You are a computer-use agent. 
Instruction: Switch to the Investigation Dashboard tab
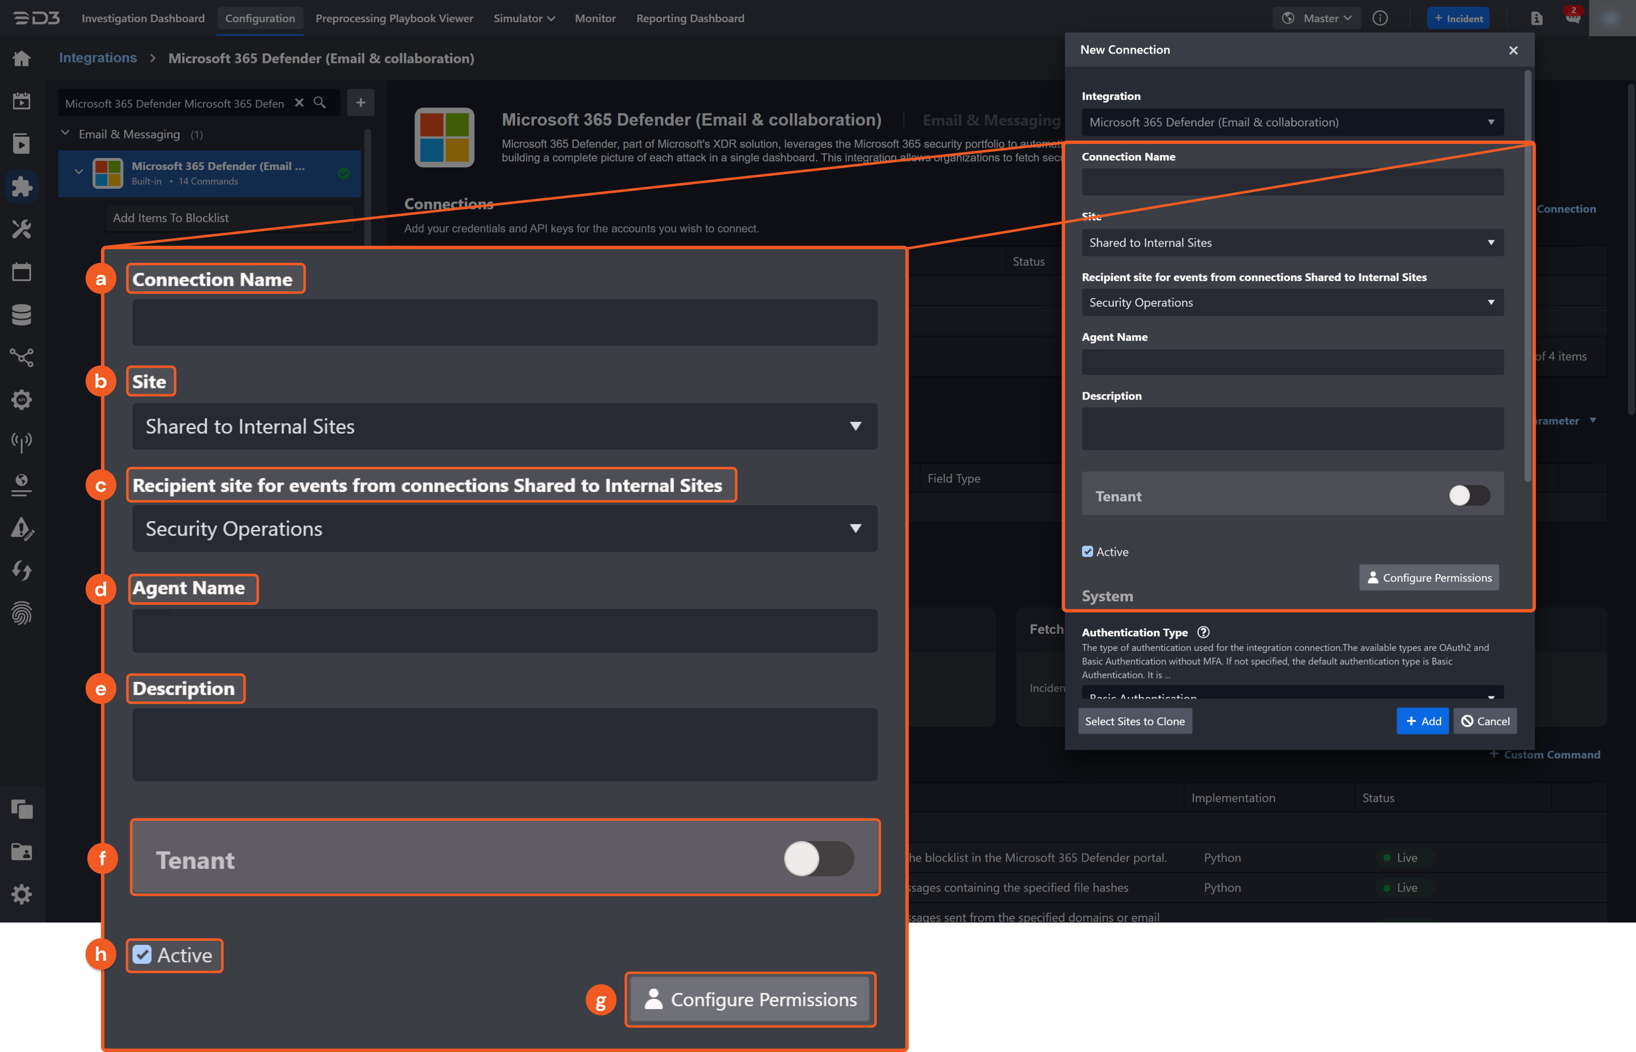[x=143, y=18]
